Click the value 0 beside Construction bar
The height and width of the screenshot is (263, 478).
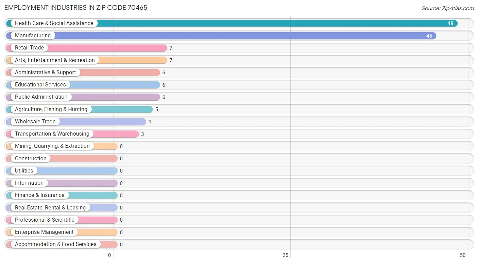(x=121, y=159)
